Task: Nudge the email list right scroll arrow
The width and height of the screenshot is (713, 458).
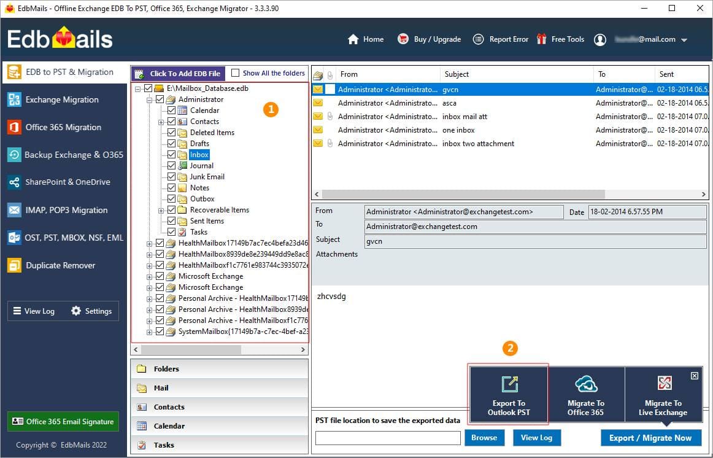Action: (x=703, y=194)
